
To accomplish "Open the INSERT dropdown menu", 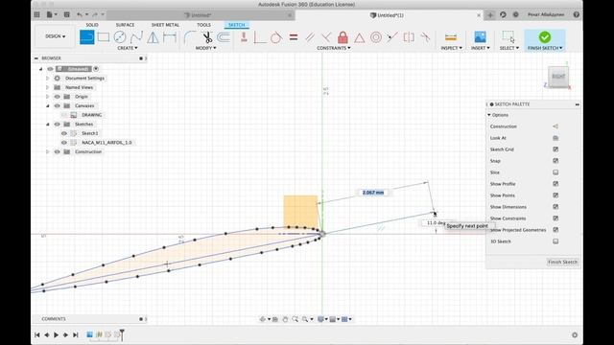I will point(480,48).
